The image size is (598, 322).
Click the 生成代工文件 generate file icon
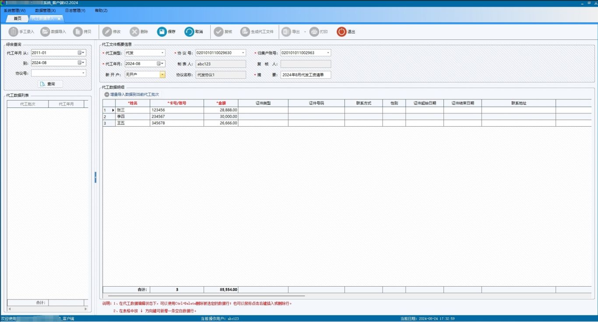245,32
